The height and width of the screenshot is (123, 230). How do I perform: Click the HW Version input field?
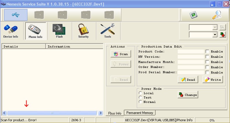[191, 57]
